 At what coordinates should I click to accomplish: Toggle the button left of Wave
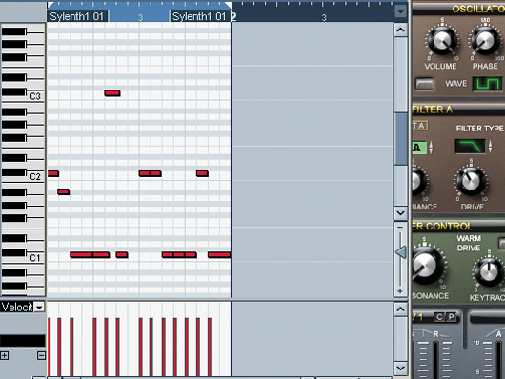click(x=425, y=84)
